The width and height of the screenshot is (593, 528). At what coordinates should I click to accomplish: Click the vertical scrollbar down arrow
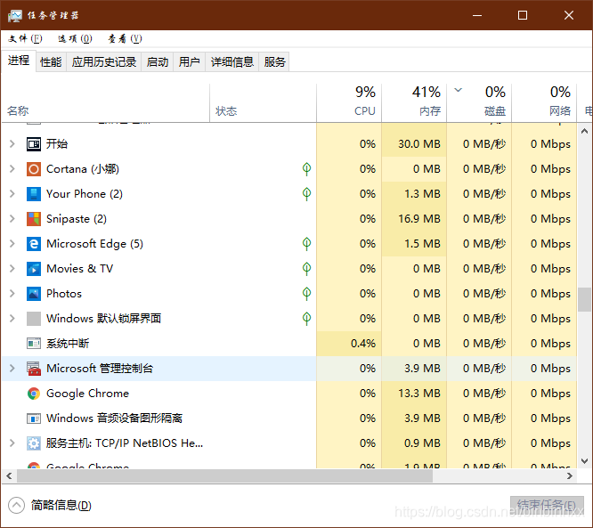pos(584,461)
